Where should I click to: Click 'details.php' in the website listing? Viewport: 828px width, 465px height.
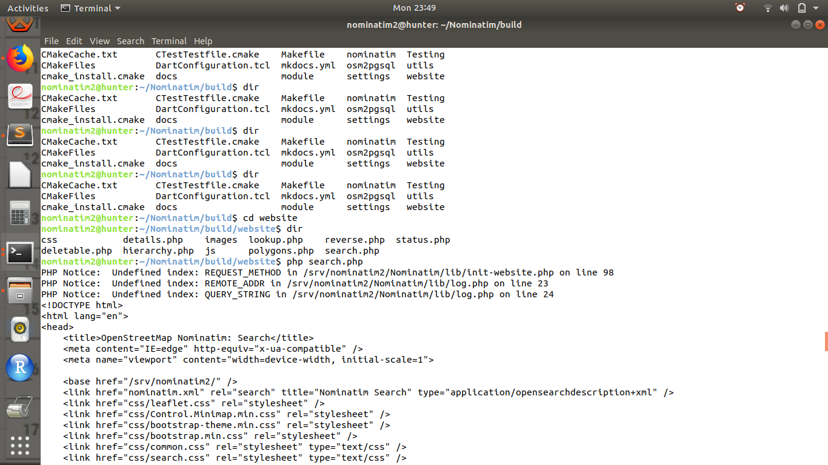tap(153, 240)
